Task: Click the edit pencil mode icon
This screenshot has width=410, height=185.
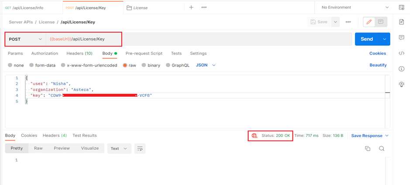Action: coord(369,22)
